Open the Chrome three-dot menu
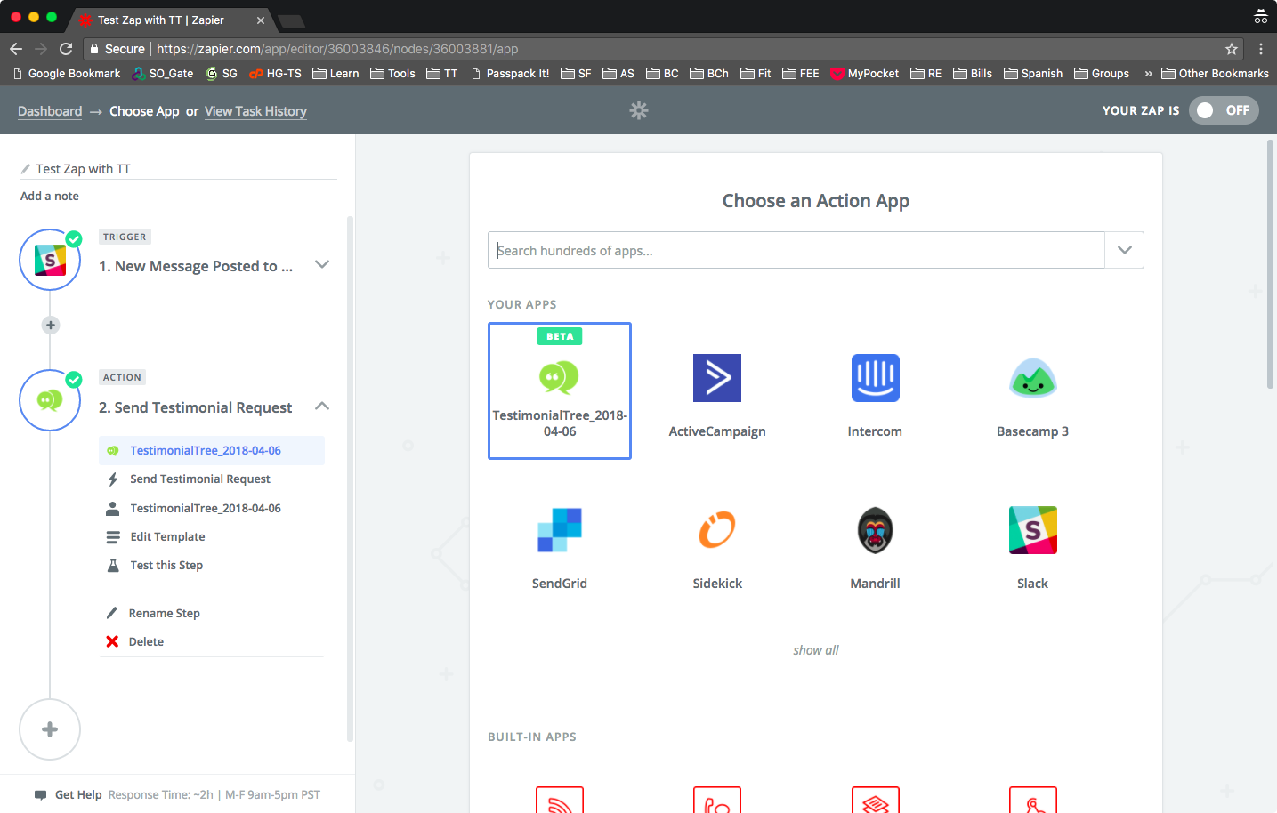The image size is (1277, 813). click(1261, 49)
